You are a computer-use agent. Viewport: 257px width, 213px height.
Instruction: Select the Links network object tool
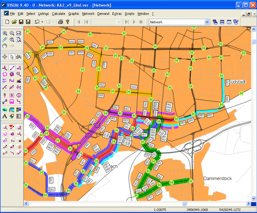tap(12, 68)
